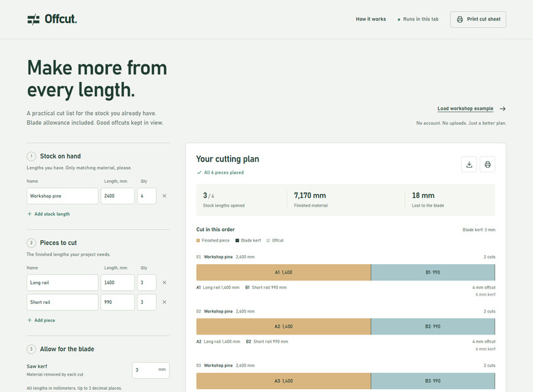The image size is (533, 392).
Task: Click the Blade kerf legend swatch
Action: [x=237, y=240]
